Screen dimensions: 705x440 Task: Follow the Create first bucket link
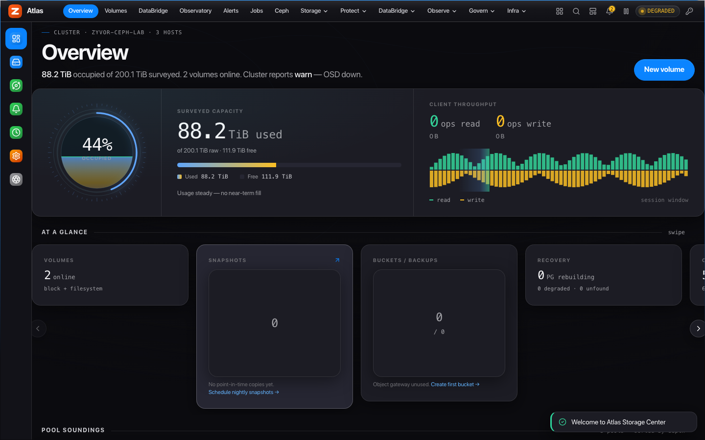(455, 384)
